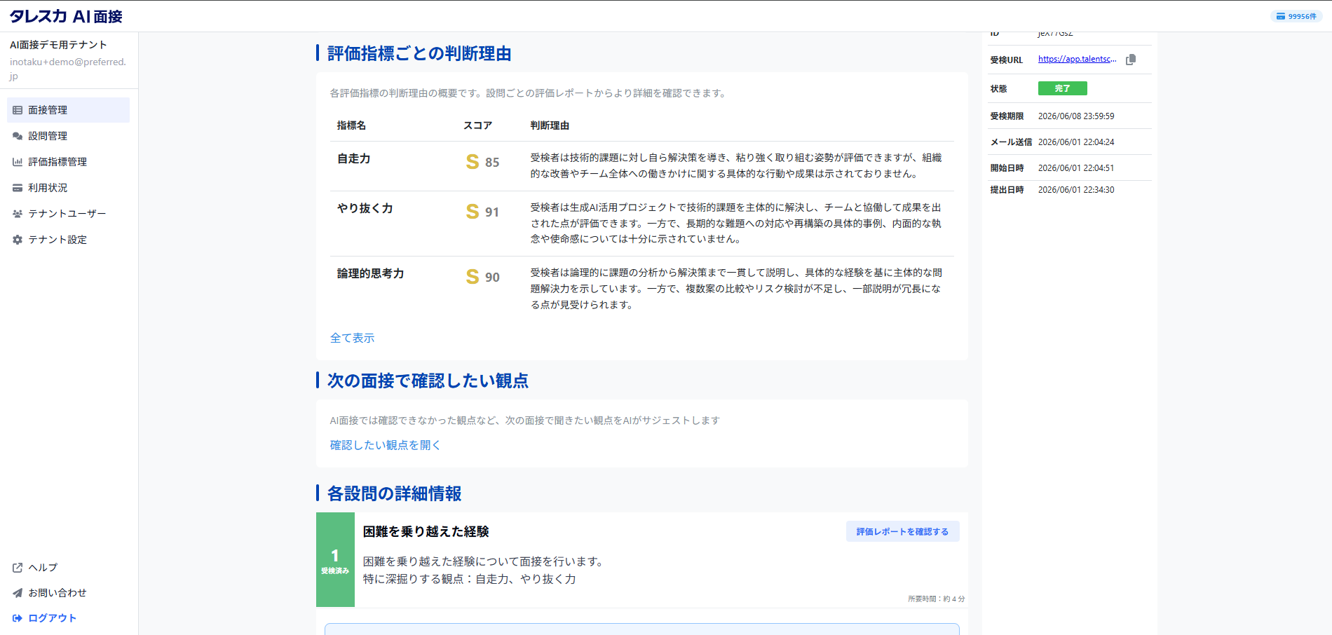Open テナントユーザー page
This screenshot has width=1332, height=635.
tap(68, 214)
